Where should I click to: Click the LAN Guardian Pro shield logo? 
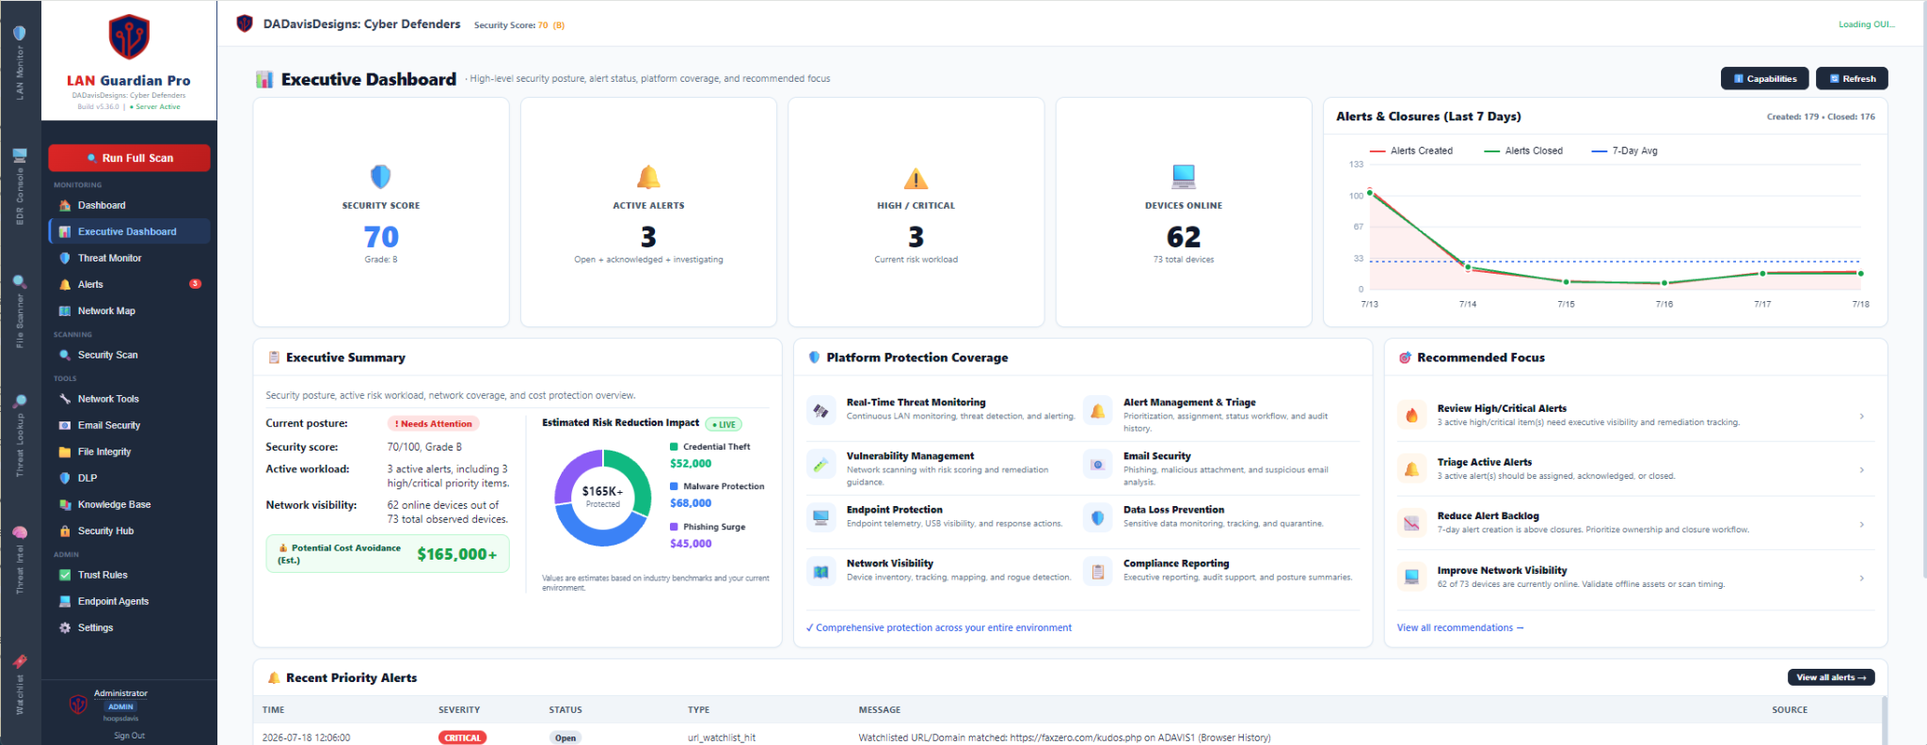click(129, 38)
